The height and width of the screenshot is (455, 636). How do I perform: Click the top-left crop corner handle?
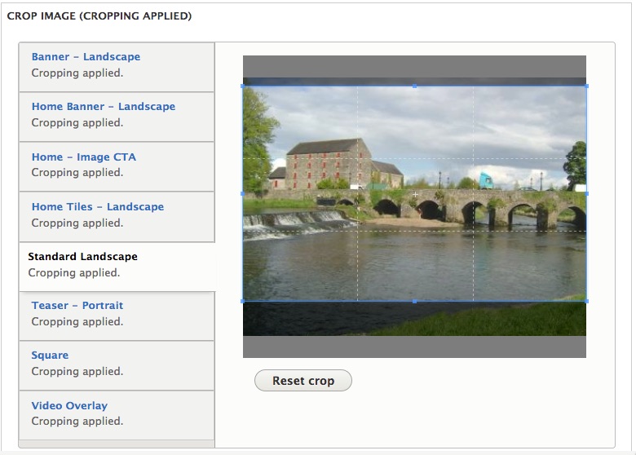242,86
